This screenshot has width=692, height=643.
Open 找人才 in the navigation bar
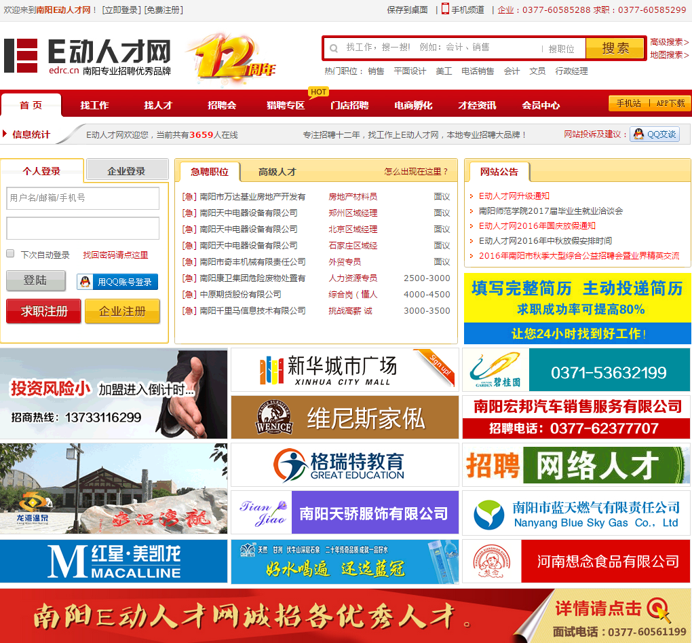tap(158, 105)
